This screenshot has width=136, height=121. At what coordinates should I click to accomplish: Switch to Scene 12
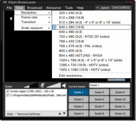[120, 113]
